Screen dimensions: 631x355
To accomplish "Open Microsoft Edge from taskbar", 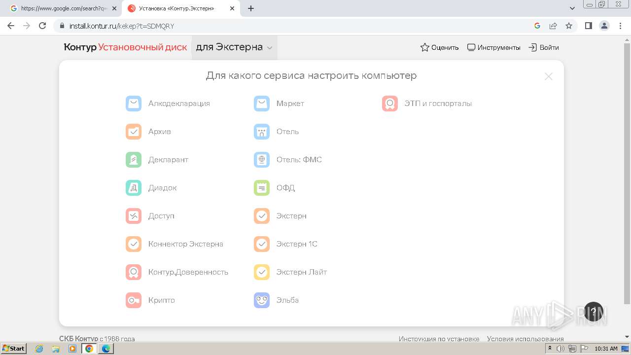I will (105, 349).
